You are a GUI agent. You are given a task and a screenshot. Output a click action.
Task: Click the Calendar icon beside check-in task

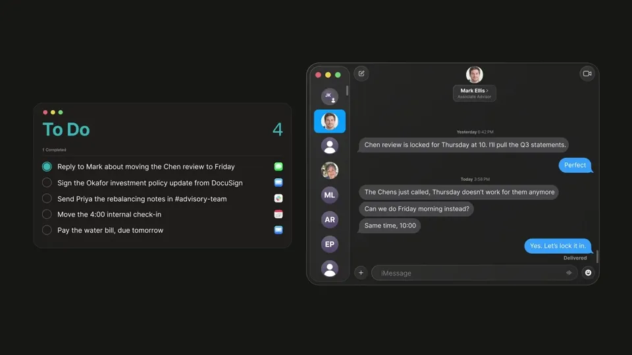tap(278, 214)
